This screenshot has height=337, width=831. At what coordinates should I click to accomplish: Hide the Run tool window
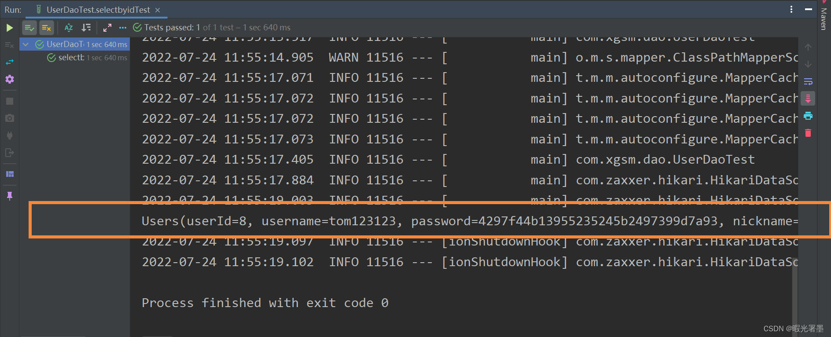808,9
